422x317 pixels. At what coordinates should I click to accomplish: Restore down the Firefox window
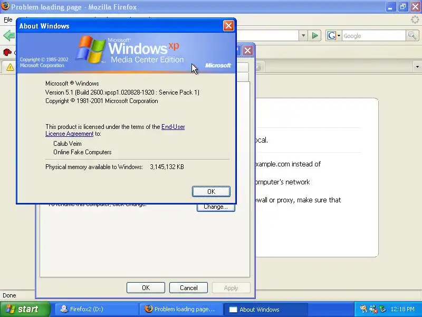point(402,7)
